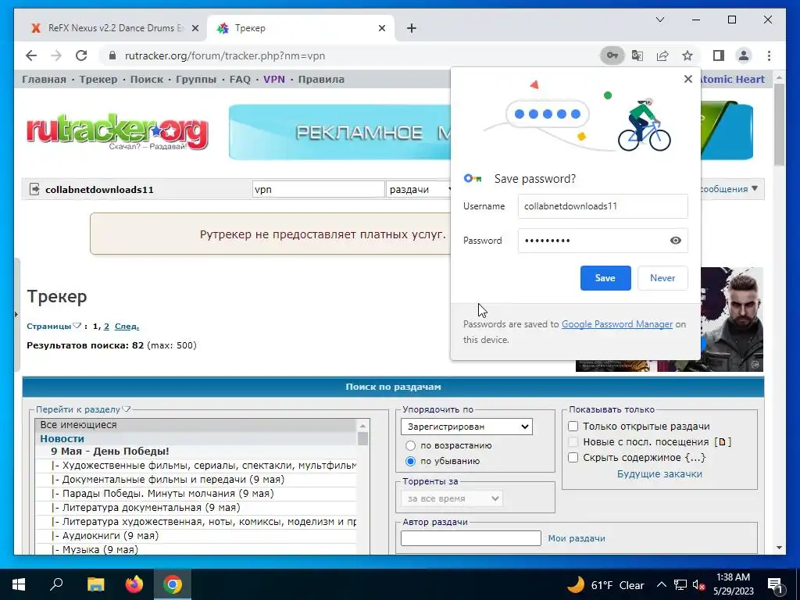The image size is (800, 600).
Task: Open Windows Start menu
Action: 19,584
